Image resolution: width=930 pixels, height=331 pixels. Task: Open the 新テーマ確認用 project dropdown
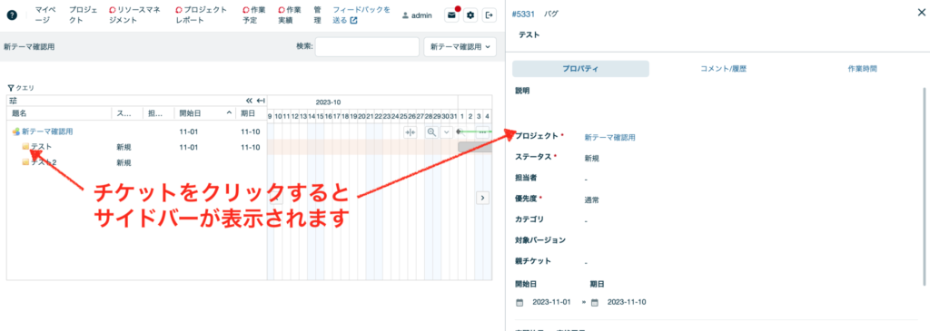tap(460, 46)
